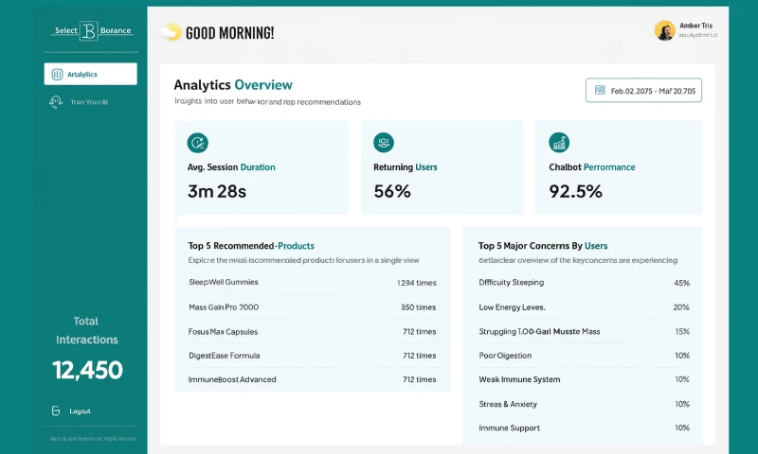Open the date range picker
Image resolution: width=758 pixels, height=454 pixels.
643,90
